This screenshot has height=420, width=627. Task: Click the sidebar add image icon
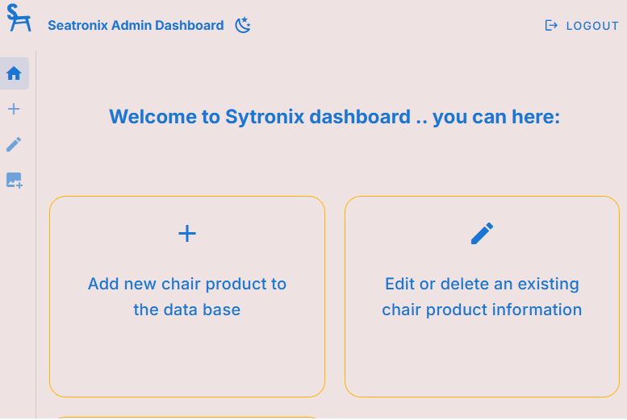pos(14,181)
